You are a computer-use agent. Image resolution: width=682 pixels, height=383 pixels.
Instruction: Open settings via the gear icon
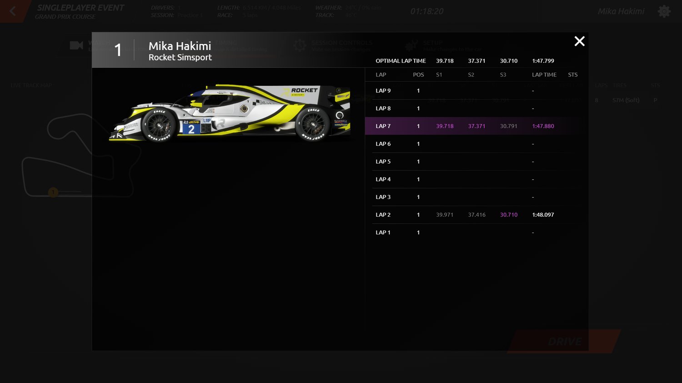click(664, 11)
